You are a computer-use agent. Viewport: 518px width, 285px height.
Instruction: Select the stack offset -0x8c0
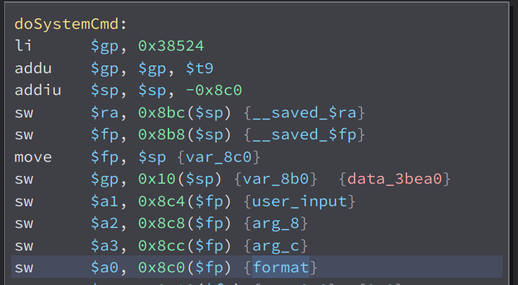click(x=214, y=90)
